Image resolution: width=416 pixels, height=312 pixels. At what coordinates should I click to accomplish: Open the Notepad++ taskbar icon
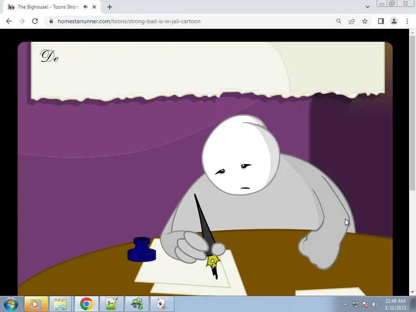(x=112, y=304)
